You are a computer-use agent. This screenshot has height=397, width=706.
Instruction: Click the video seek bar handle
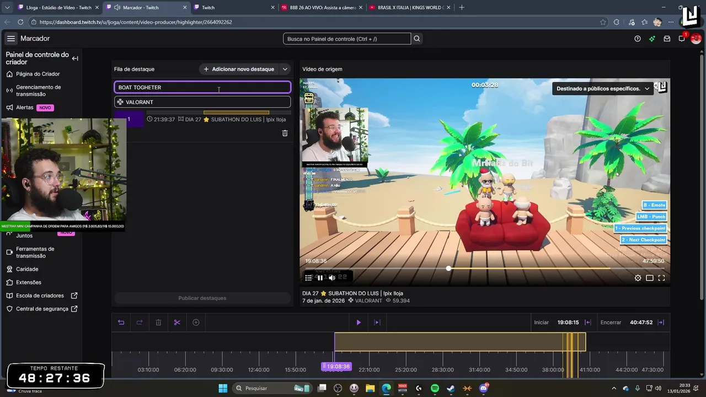448,269
